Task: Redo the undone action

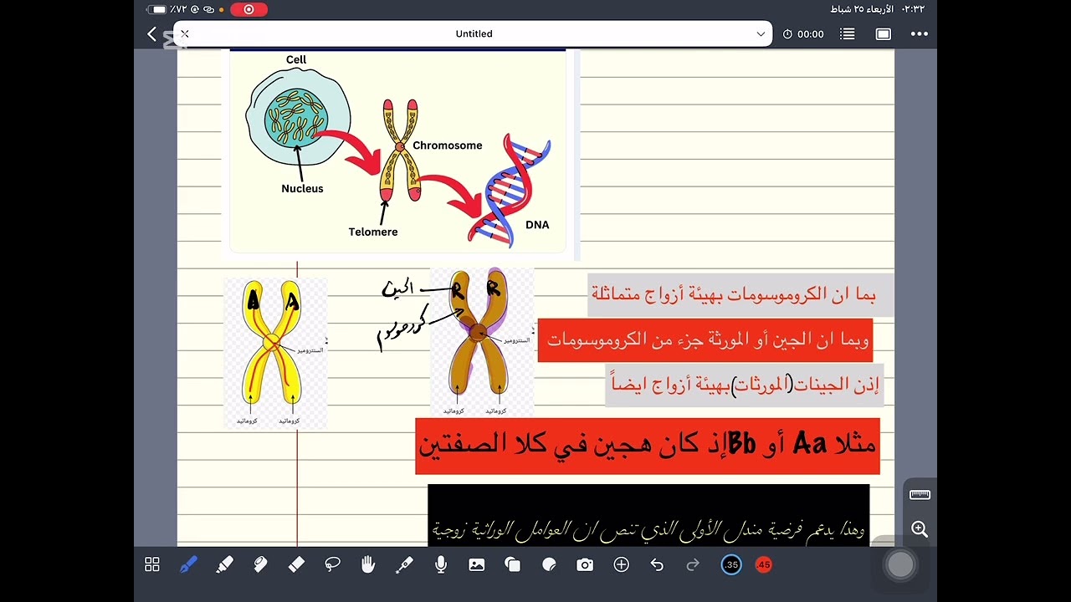Action: click(x=693, y=565)
